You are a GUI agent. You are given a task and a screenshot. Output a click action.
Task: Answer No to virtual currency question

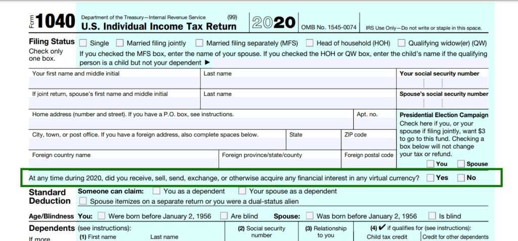coord(461,178)
